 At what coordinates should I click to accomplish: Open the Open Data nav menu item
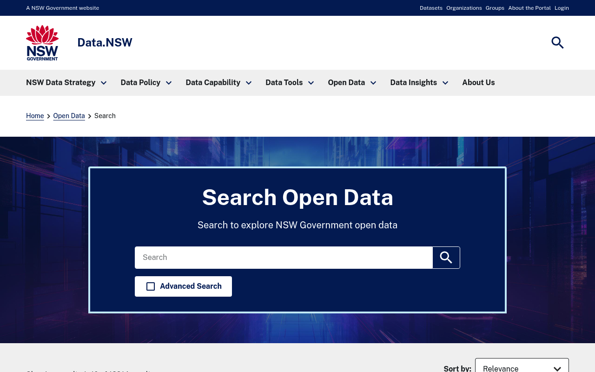pyautogui.click(x=346, y=82)
